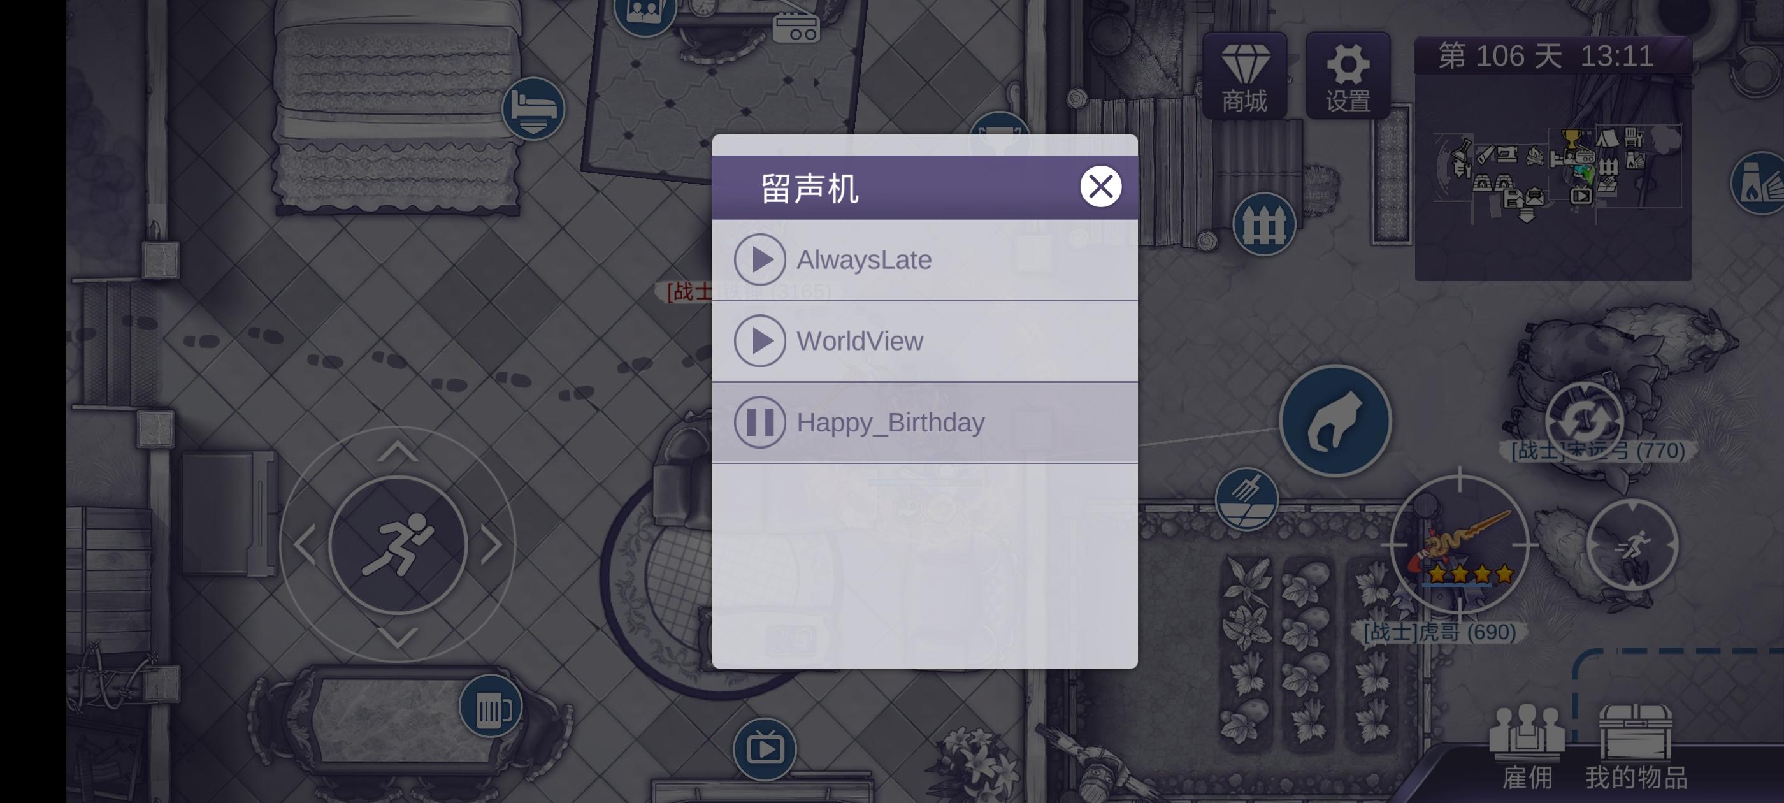Tap the fence build icon
Screen dimensions: 1784x803
(x=1264, y=224)
